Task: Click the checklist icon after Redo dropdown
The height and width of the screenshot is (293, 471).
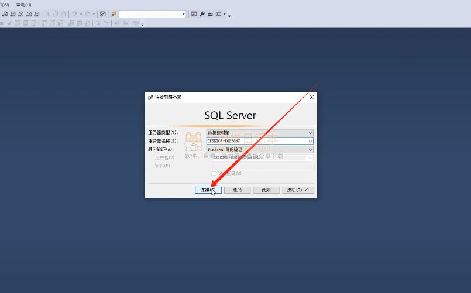Action: (103, 14)
